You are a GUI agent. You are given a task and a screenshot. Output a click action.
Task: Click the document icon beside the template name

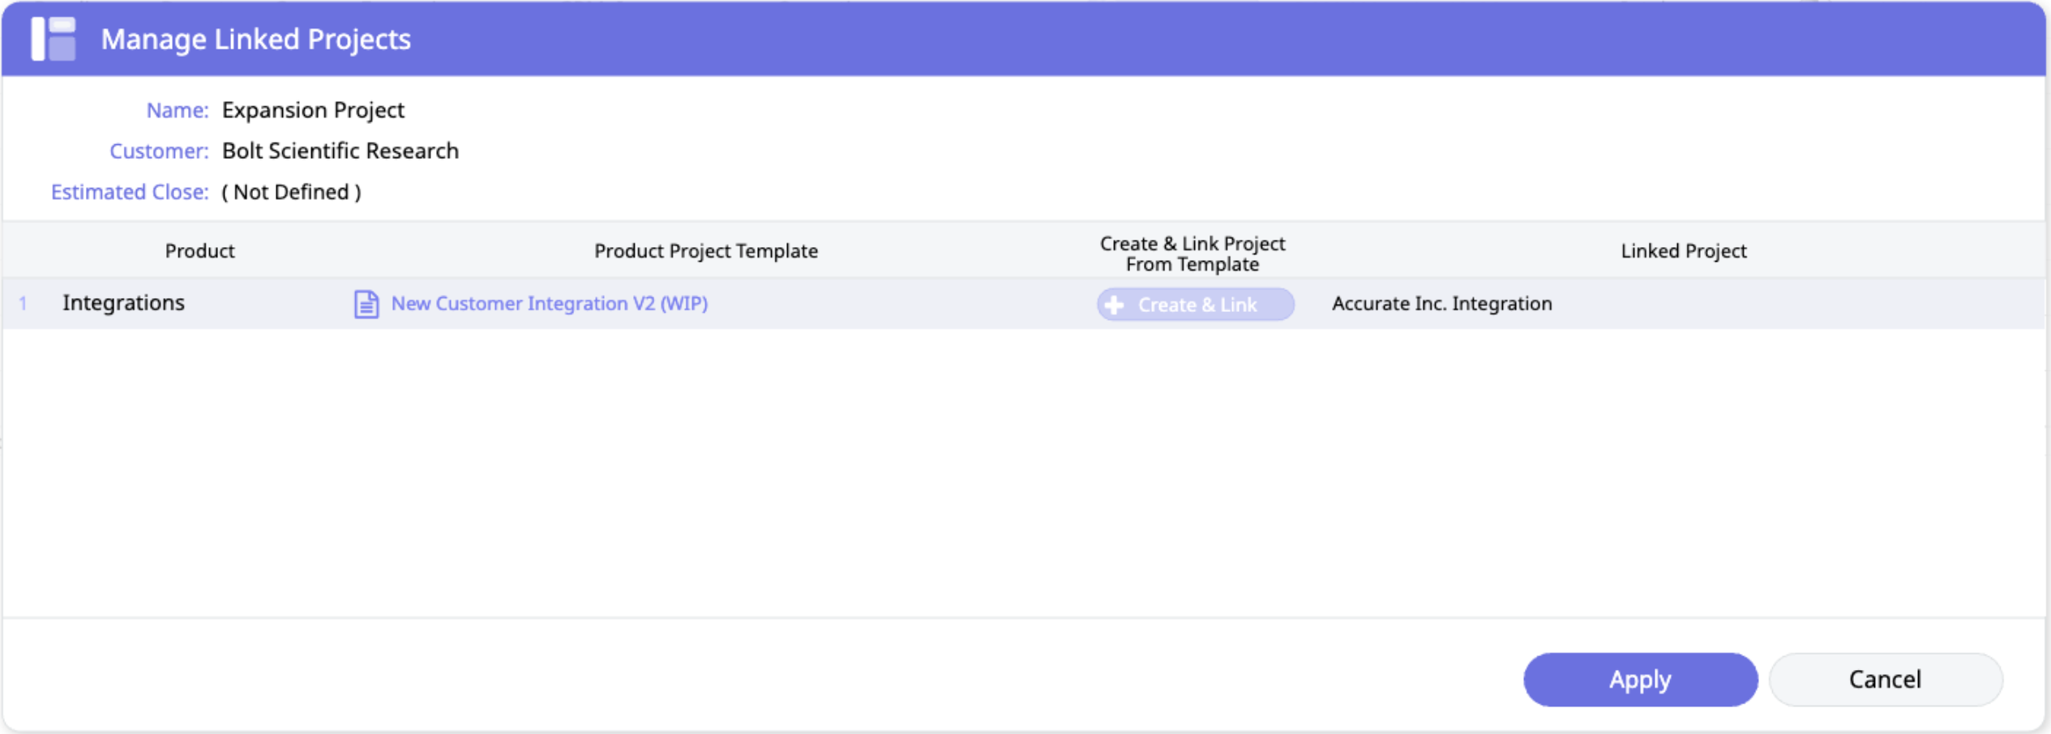pos(366,304)
